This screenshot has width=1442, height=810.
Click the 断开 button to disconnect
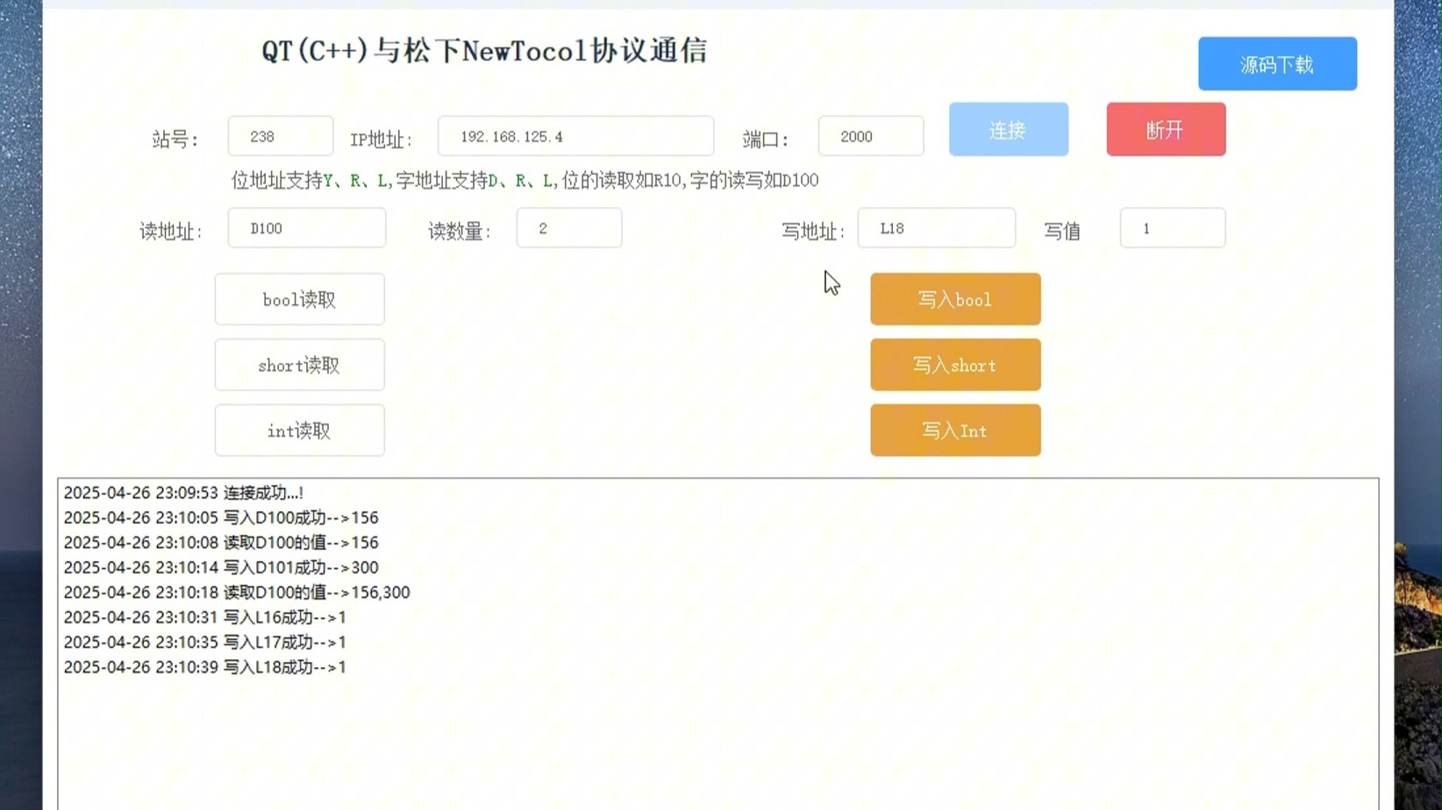click(1165, 129)
